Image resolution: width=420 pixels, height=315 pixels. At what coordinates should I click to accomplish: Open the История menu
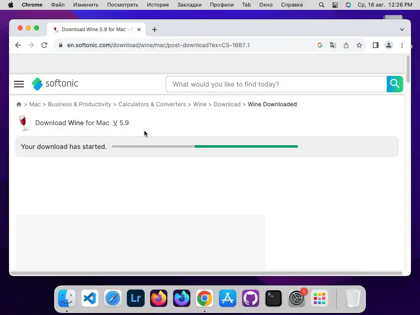(x=158, y=5)
